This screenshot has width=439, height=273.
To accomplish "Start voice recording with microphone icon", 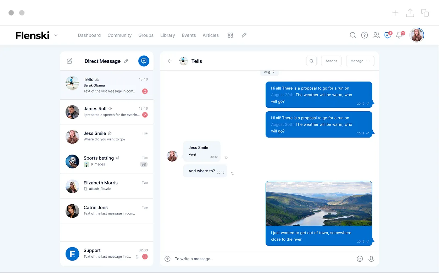I will [x=371, y=259].
